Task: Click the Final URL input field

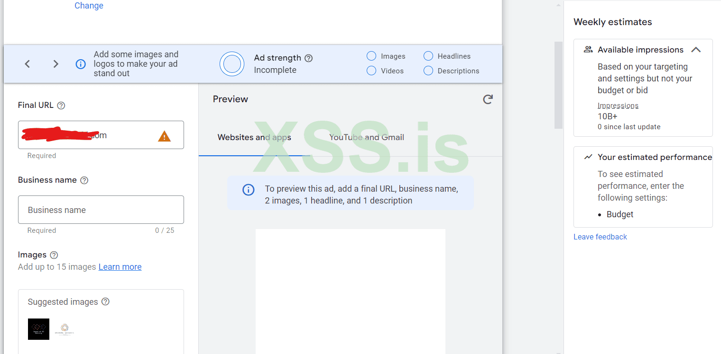Action: point(101,135)
